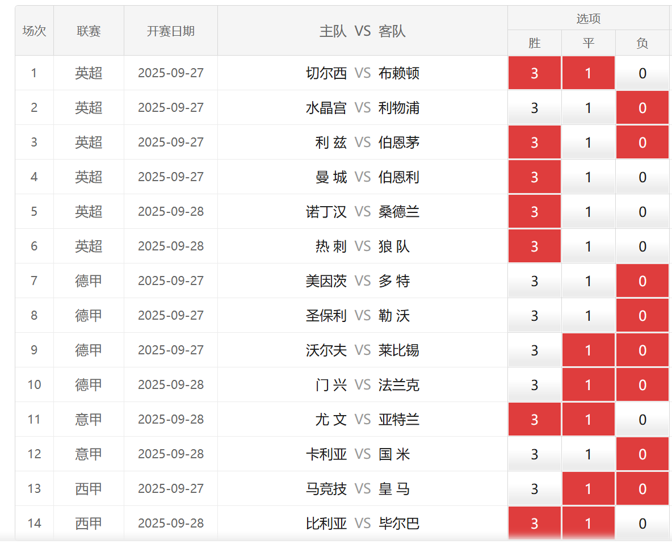Deselect 胜 (3) for 诺丁汉 VS 桑德兰

coord(534,212)
